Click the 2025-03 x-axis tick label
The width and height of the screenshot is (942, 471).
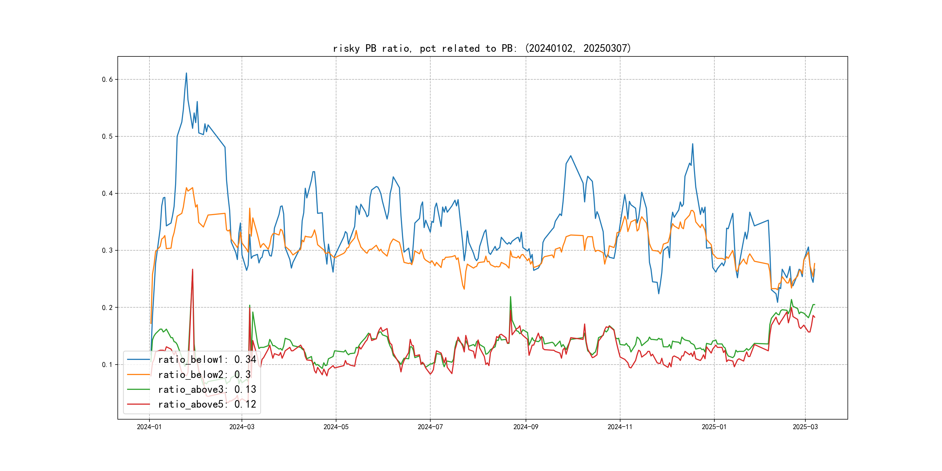pyautogui.click(x=805, y=427)
